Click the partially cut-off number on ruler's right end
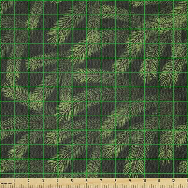This screenshot has height=188, width=188. coord(187,181)
